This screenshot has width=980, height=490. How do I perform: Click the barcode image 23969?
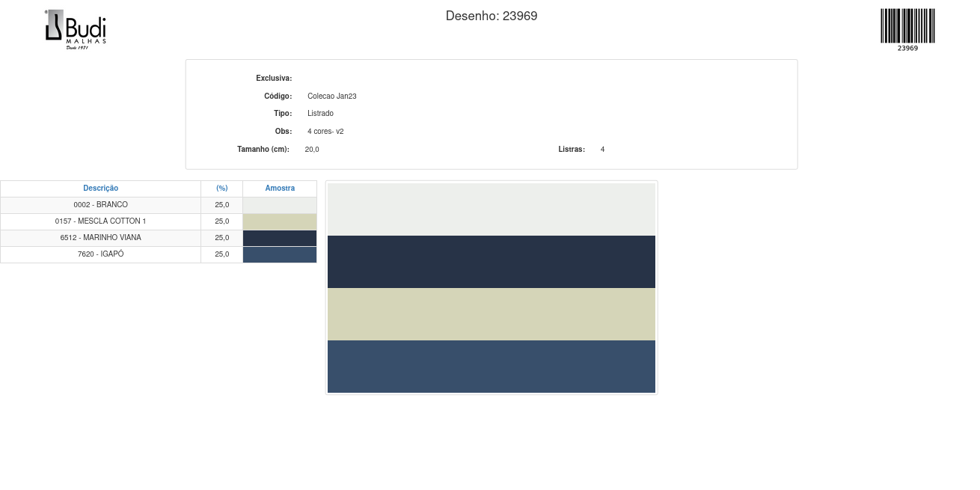point(907,28)
